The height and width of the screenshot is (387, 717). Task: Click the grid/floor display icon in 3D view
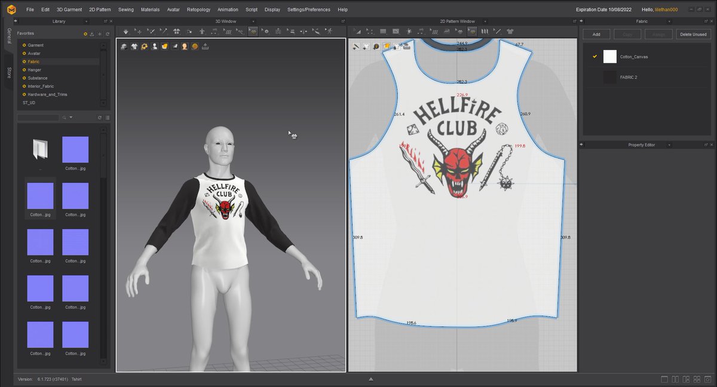pyautogui.click(x=206, y=47)
